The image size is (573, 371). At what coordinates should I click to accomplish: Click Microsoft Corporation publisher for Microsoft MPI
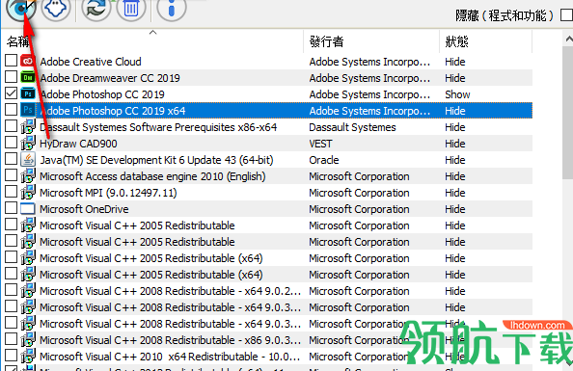coord(359,193)
